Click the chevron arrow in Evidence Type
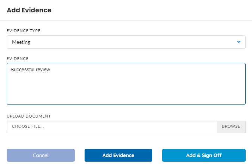This screenshot has height=168, width=252. [239, 42]
